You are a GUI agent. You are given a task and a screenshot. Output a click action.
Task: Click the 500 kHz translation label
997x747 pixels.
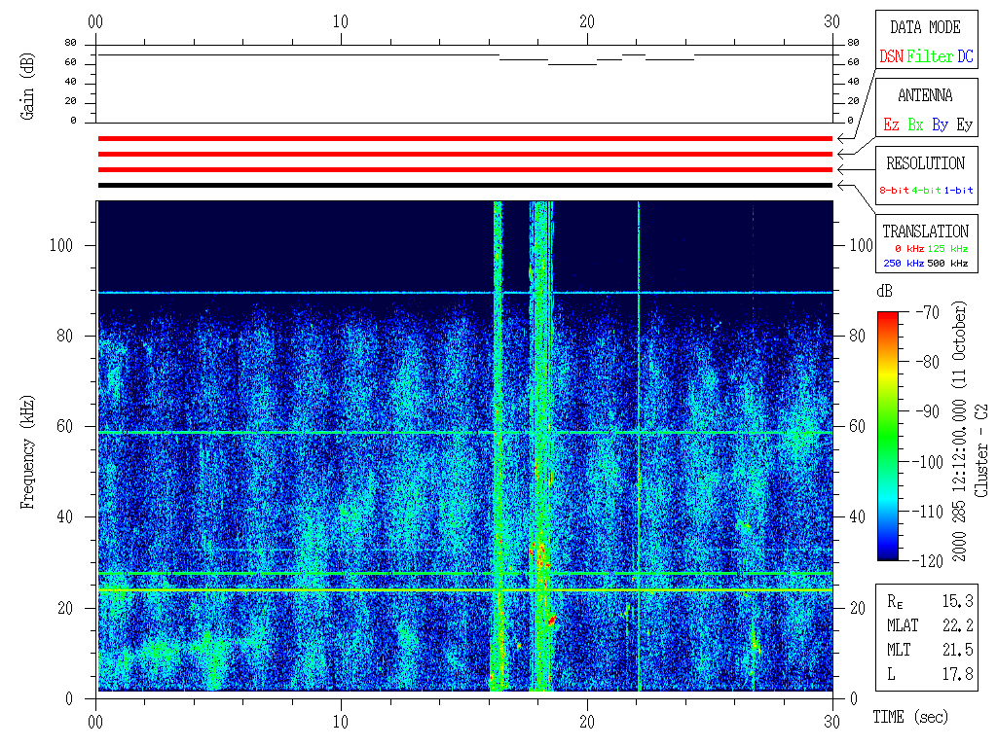949,264
